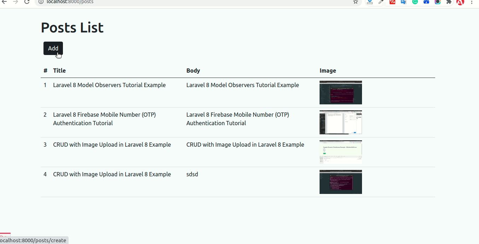Viewport: 479px width, 244px height.
Task: Open the camera lens extension icon
Action: click(438, 2)
